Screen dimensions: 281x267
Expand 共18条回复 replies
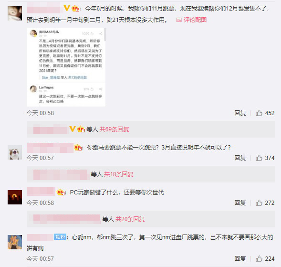point(119,174)
